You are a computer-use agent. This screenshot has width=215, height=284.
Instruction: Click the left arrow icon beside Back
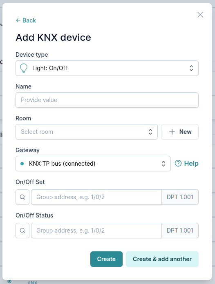(x=18, y=20)
